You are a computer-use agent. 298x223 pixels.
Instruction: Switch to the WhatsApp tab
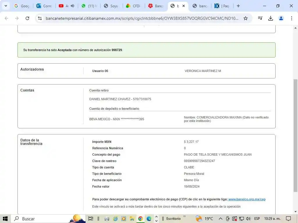[x=89, y=6]
